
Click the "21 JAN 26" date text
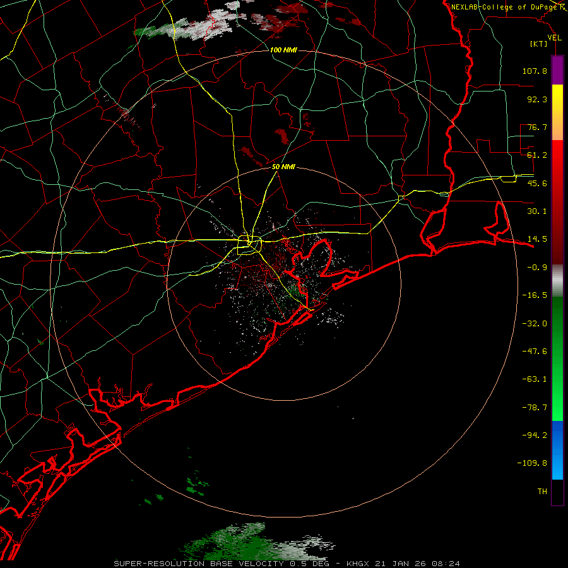click(400, 564)
